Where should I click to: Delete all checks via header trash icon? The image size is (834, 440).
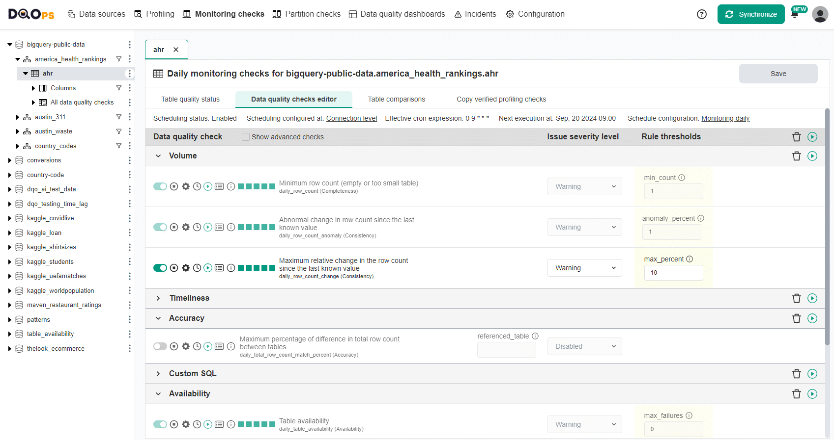pos(797,137)
